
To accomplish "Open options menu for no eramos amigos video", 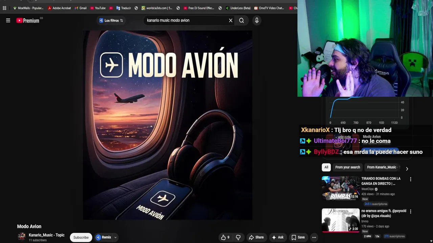I will point(410,212).
